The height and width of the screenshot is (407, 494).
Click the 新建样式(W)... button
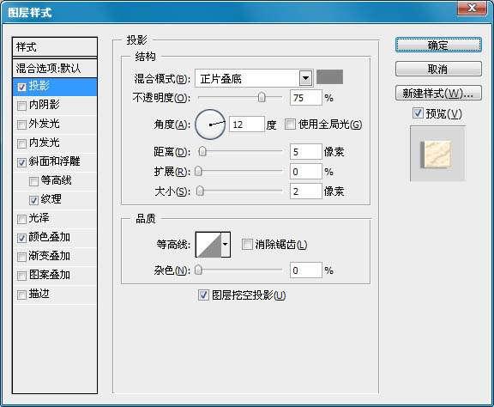(x=438, y=93)
